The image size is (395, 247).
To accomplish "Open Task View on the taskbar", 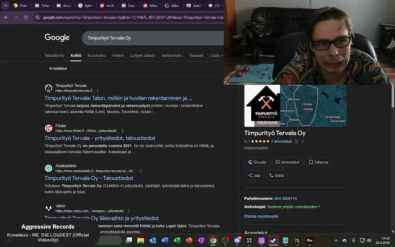I will (129, 240).
